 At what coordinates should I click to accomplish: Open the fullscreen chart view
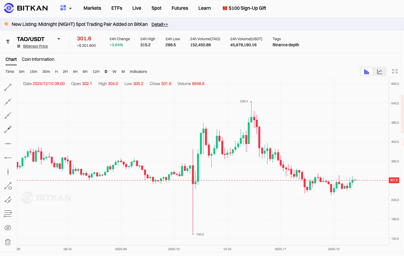pyautogui.click(x=395, y=72)
